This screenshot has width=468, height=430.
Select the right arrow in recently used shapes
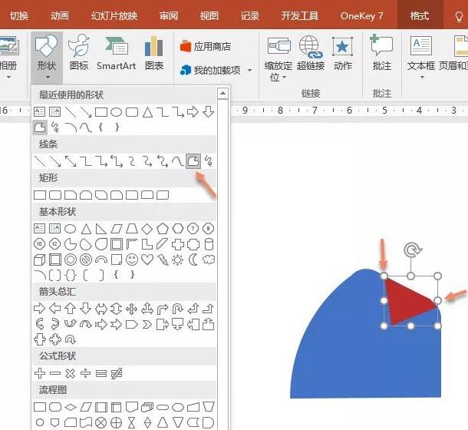click(193, 112)
